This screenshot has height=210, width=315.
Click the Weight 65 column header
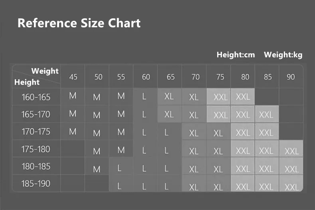[170, 77]
